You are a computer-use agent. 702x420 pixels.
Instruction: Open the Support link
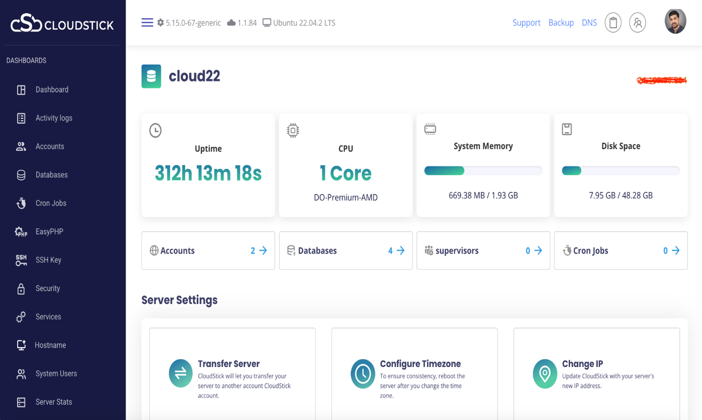pyautogui.click(x=526, y=23)
